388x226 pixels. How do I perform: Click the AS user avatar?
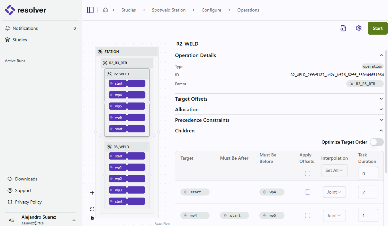pyautogui.click(x=11, y=220)
